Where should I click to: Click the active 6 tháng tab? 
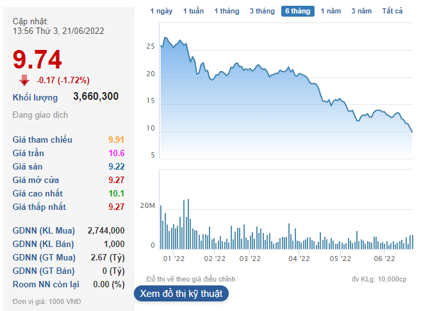pos(298,11)
